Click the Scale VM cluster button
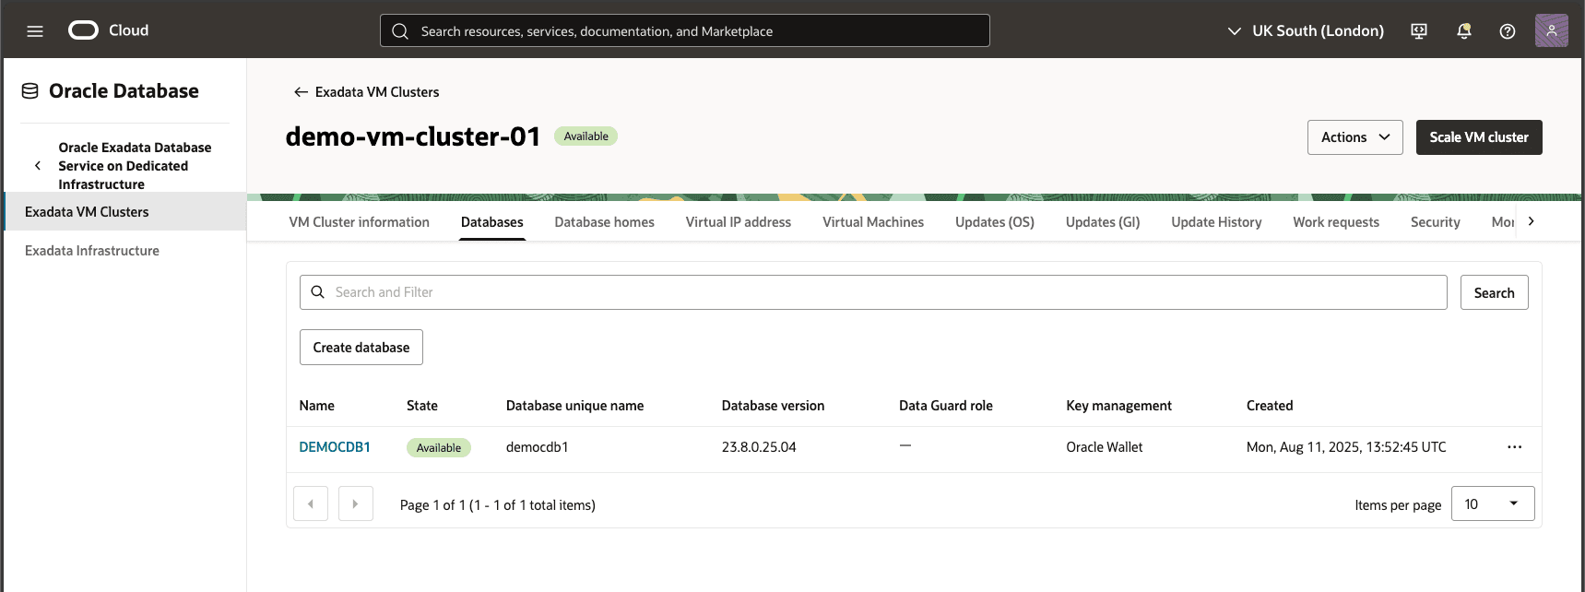Viewport: 1585px width, 592px height. coord(1479,137)
